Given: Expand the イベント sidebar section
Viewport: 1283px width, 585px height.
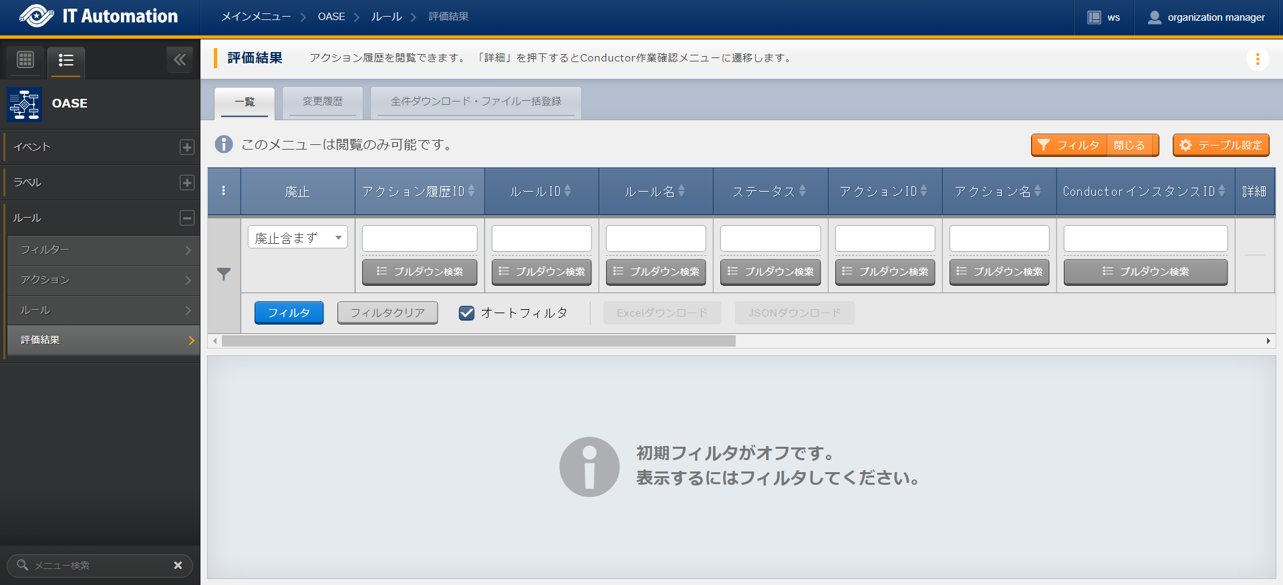Looking at the screenshot, I should [187, 147].
